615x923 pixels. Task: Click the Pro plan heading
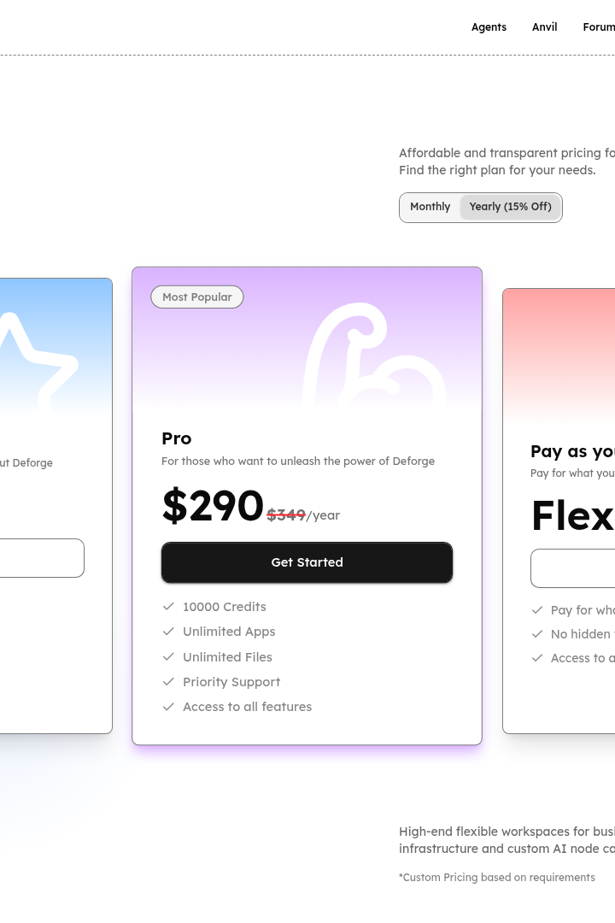tap(177, 438)
